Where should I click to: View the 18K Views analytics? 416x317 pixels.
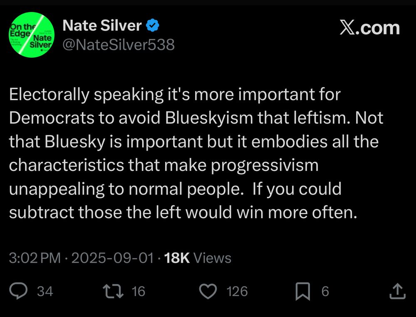[x=198, y=258]
